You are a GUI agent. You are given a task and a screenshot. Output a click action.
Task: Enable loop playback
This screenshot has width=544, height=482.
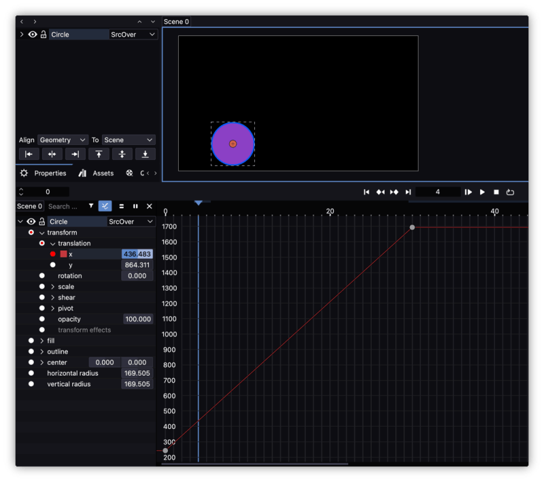click(510, 193)
